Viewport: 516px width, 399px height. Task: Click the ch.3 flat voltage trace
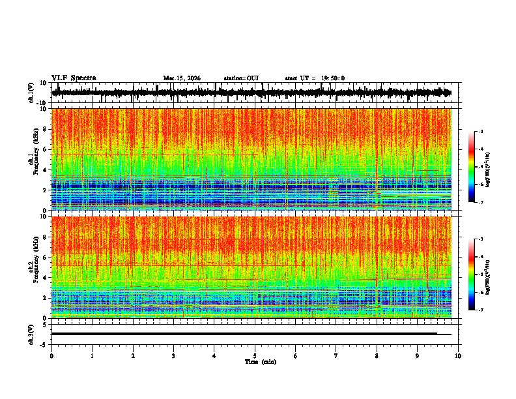tap(251, 334)
